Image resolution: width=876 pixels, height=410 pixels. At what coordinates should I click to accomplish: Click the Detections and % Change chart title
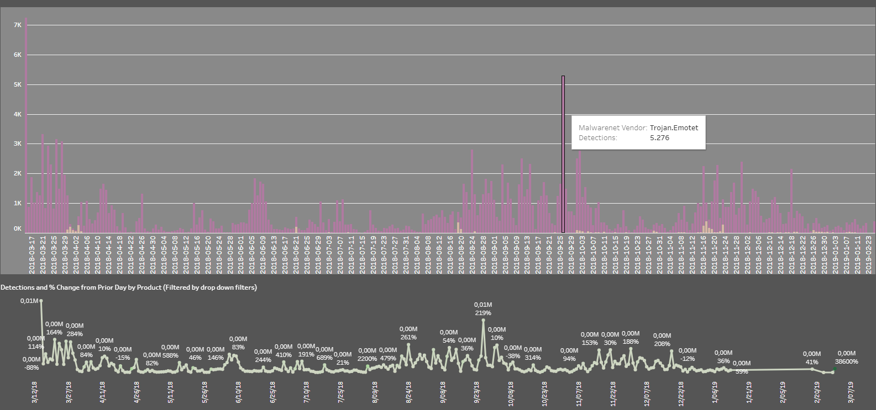pos(129,287)
